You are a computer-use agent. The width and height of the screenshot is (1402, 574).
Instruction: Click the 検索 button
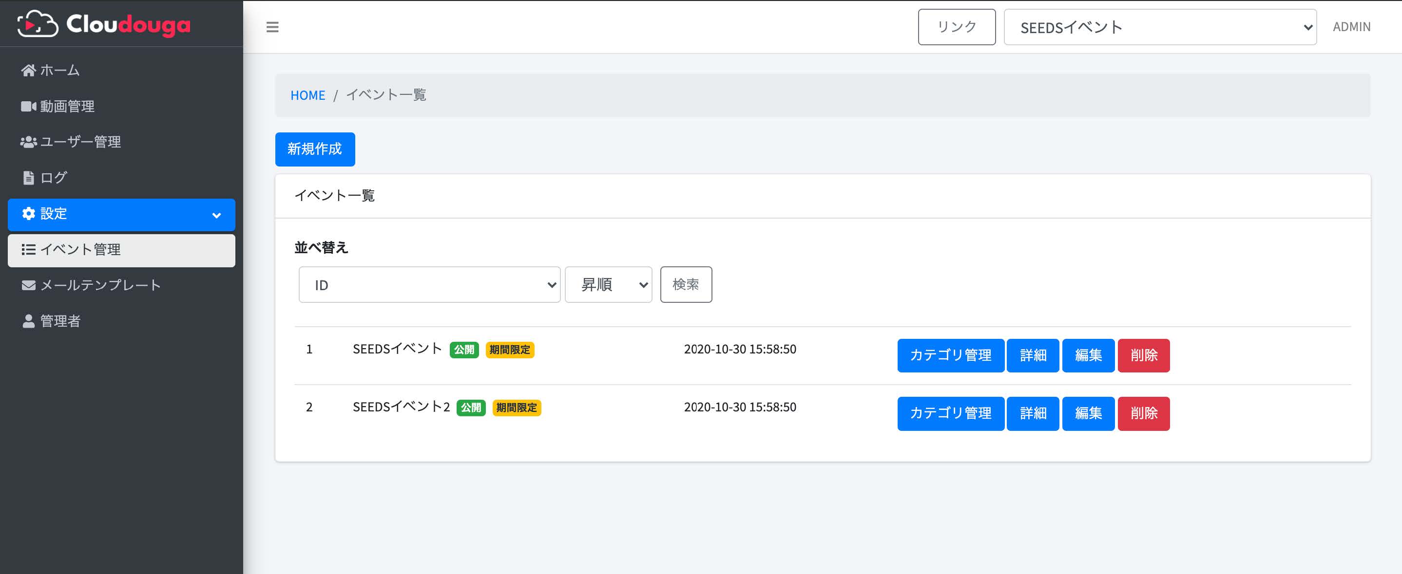pyautogui.click(x=686, y=284)
